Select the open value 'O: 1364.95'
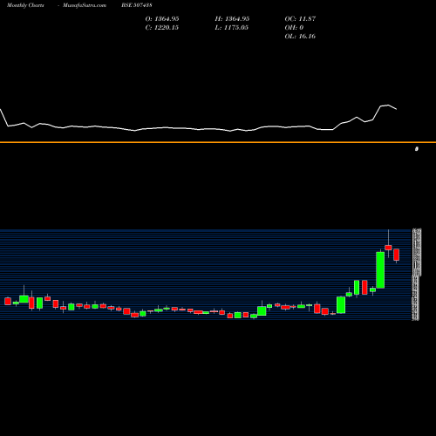This screenshot has width=436, height=436. click(x=162, y=19)
